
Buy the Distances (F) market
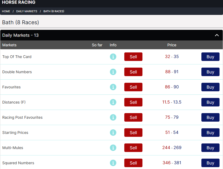210,102
